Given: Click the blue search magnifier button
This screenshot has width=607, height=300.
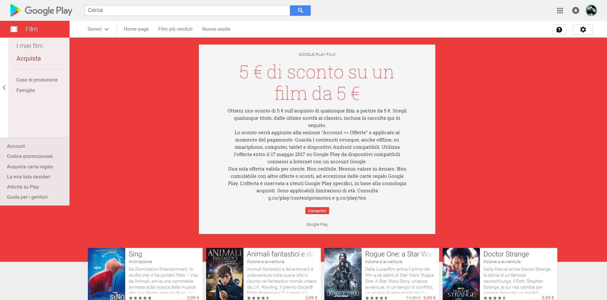Looking at the screenshot, I should pyautogui.click(x=300, y=10).
